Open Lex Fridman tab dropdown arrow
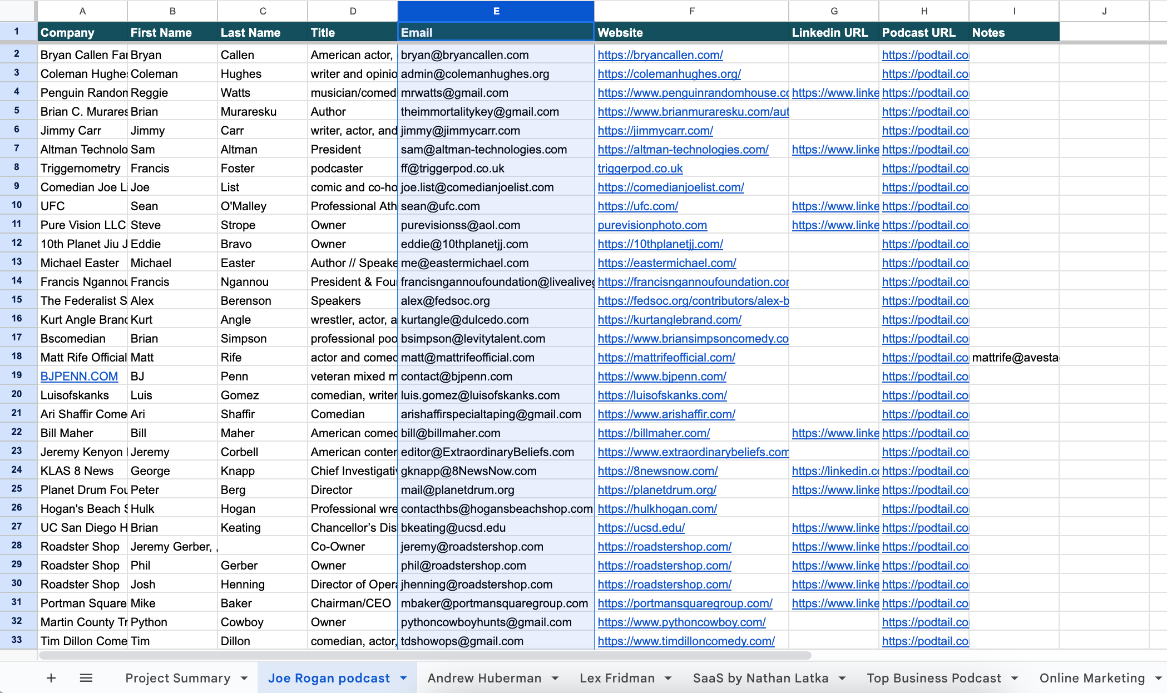The image size is (1167, 693). (x=668, y=679)
